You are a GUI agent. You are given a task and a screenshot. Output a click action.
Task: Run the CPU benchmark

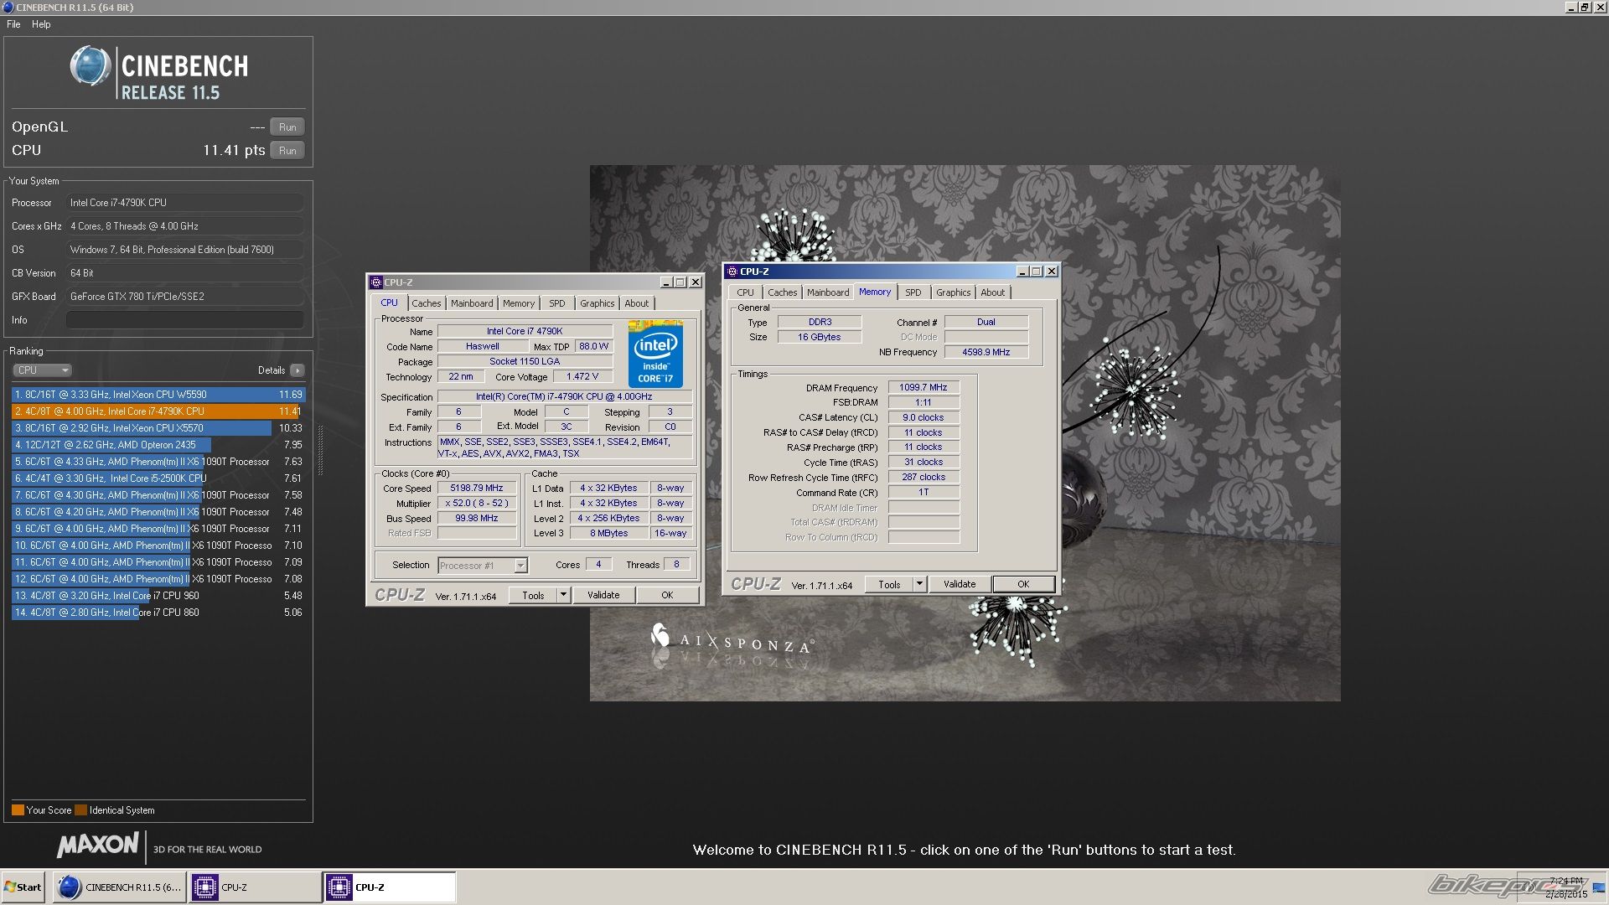point(287,151)
